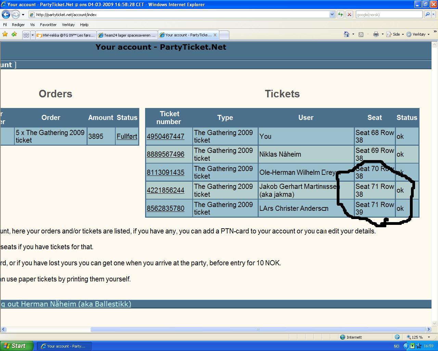Viewport: 438px width, 351px height.
Task: Click the log out Herman Nåheim link
Action: [x=66, y=304]
